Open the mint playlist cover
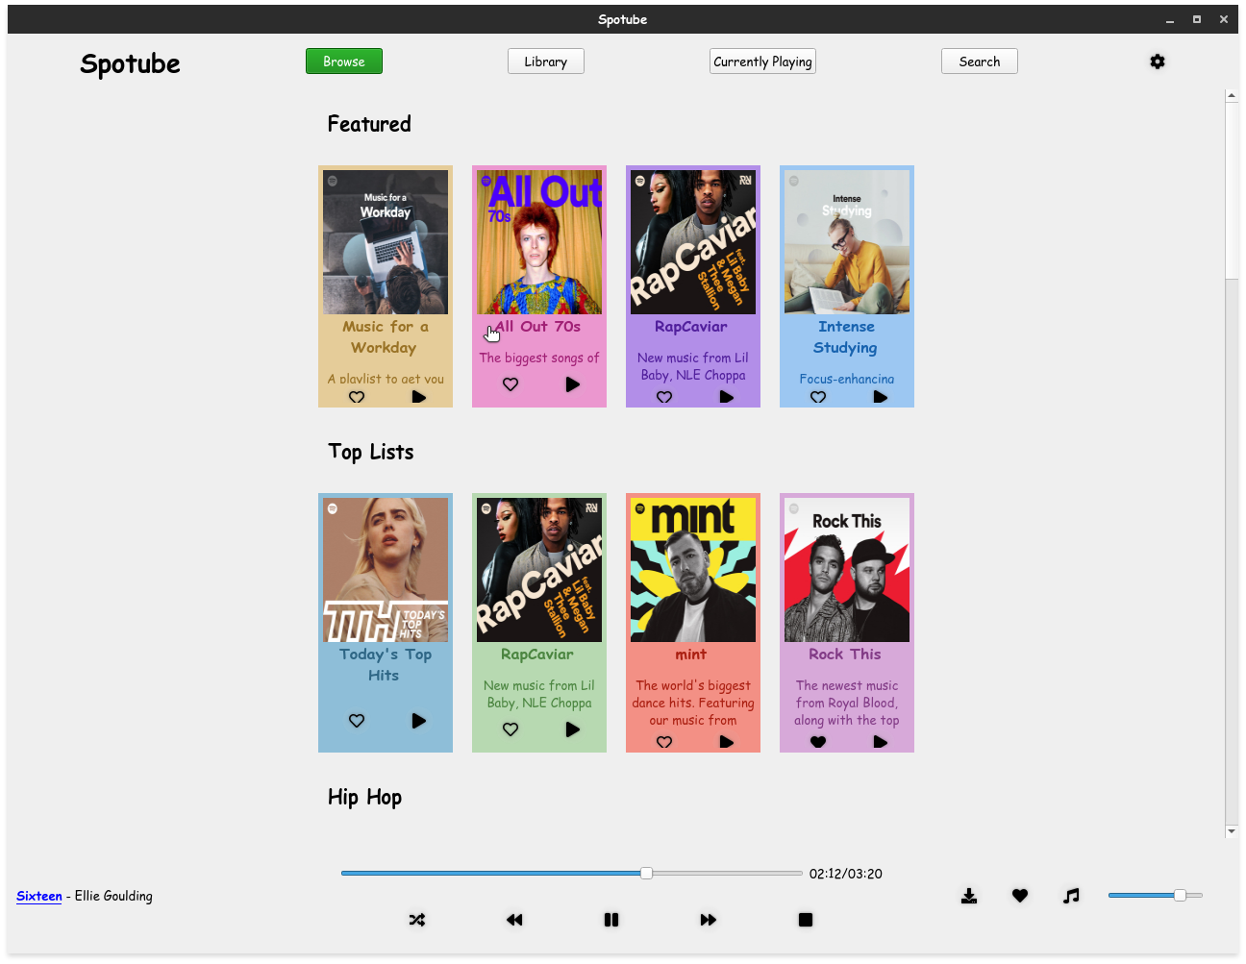Viewport: 1246px width, 964px height. (693, 570)
